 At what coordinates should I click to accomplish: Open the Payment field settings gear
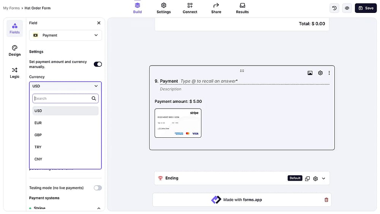[320, 73]
